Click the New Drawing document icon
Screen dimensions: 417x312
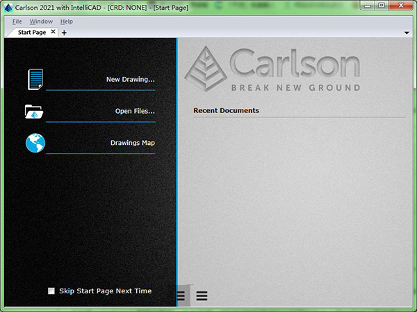click(35, 79)
